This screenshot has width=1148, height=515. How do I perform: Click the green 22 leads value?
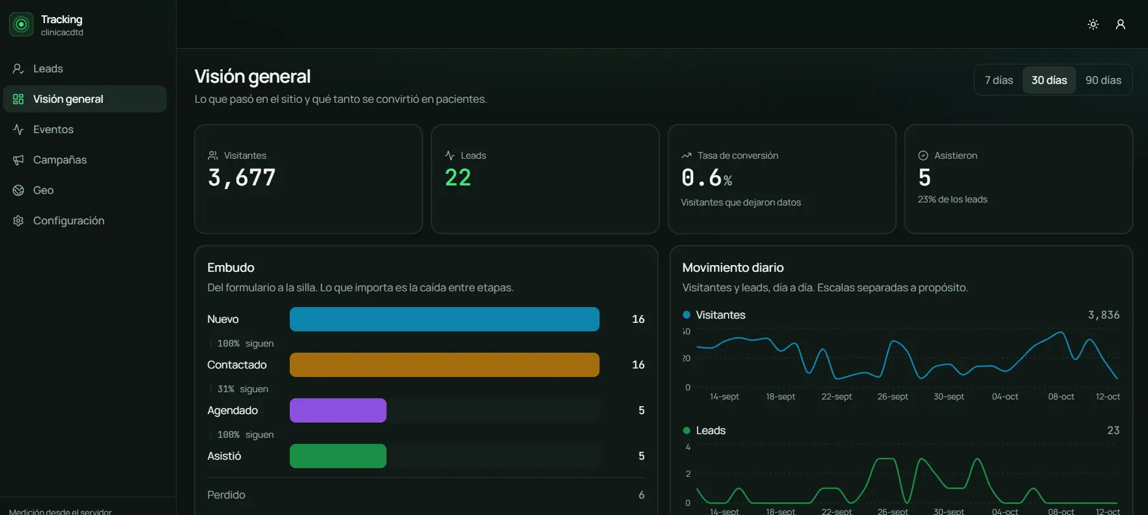point(458,178)
